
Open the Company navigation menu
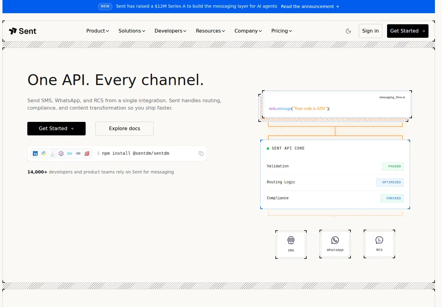point(248,31)
